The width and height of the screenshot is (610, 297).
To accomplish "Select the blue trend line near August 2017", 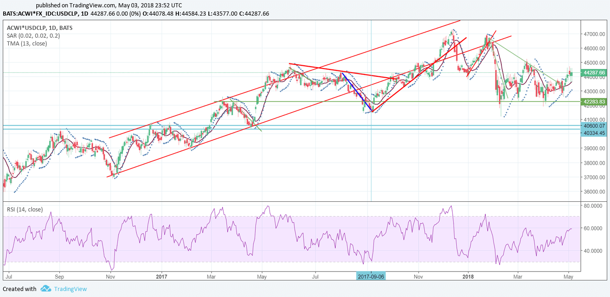I will [x=357, y=92].
